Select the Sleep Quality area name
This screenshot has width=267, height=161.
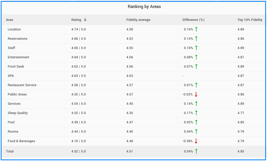click(18, 113)
